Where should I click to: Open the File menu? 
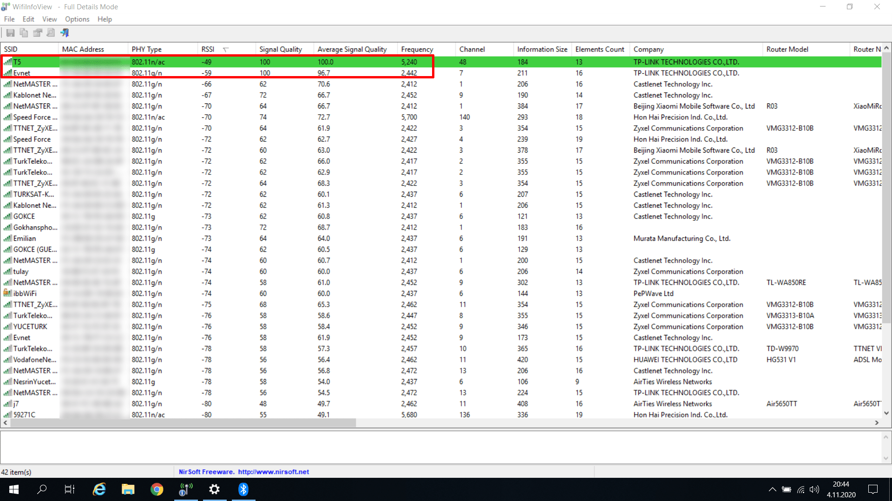pos(9,19)
